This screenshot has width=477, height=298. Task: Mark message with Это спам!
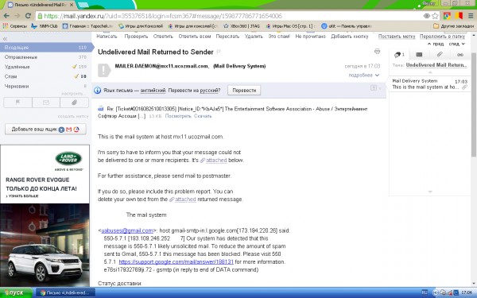coord(279,37)
